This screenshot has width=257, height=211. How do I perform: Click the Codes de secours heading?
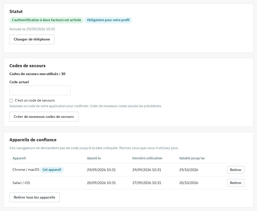click(x=28, y=66)
